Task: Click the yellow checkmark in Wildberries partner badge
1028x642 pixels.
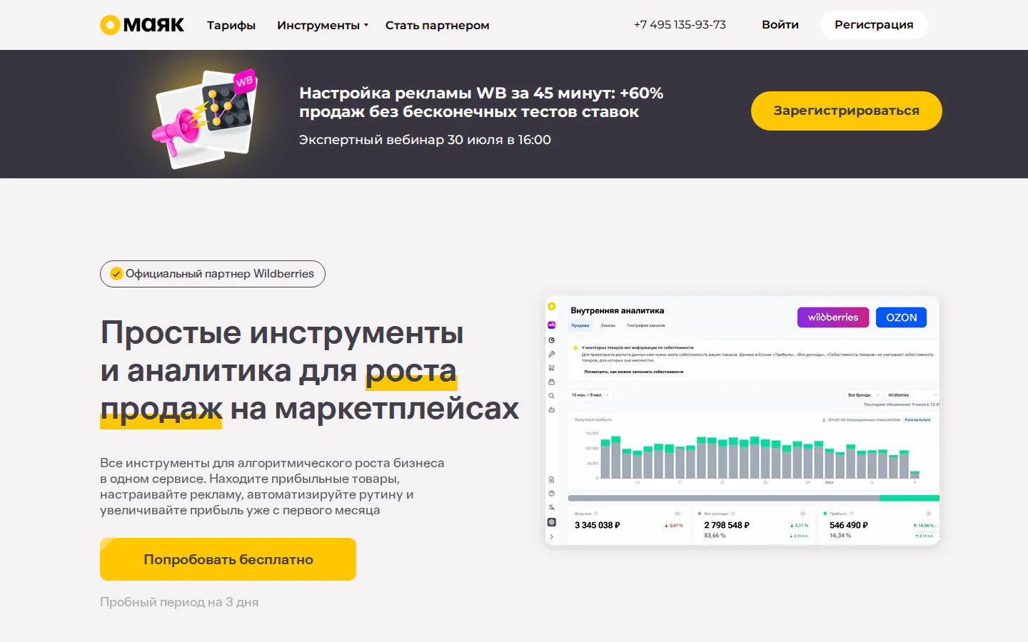Action: [x=116, y=274]
